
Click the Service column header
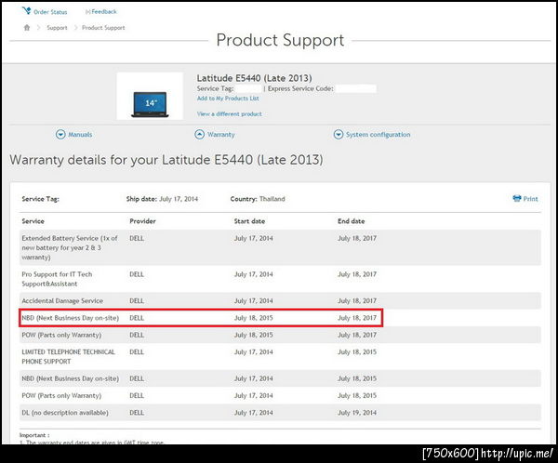[33, 221]
